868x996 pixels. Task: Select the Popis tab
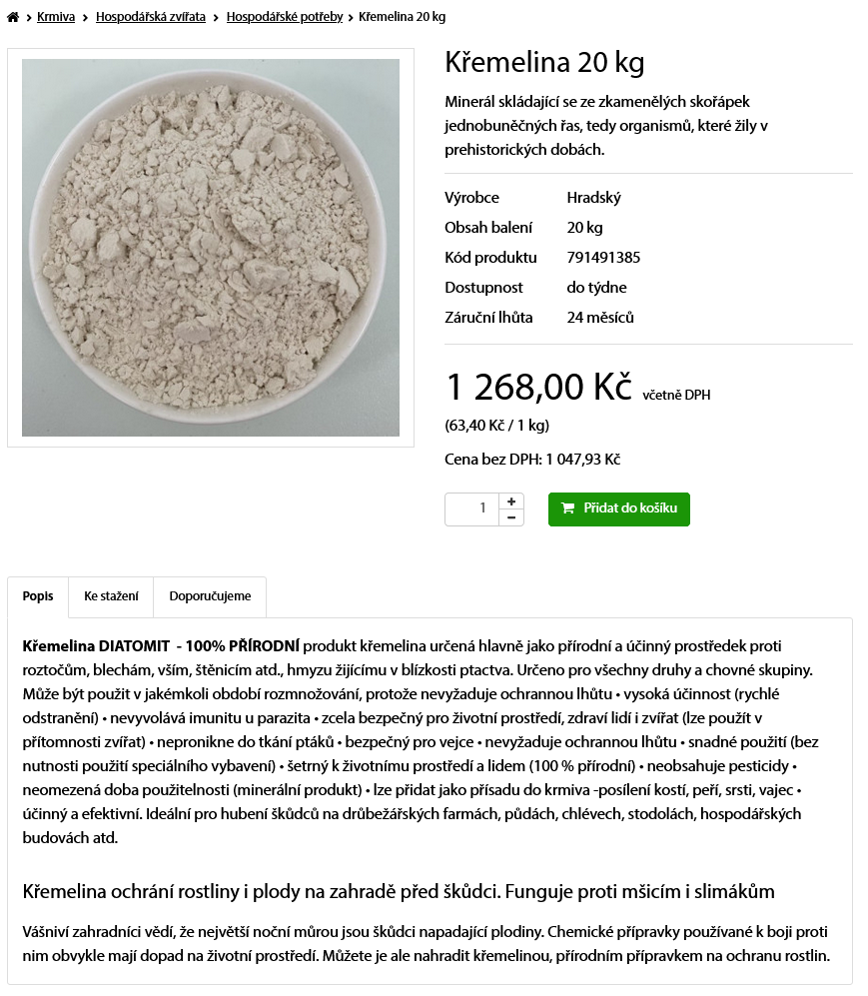point(38,596)
